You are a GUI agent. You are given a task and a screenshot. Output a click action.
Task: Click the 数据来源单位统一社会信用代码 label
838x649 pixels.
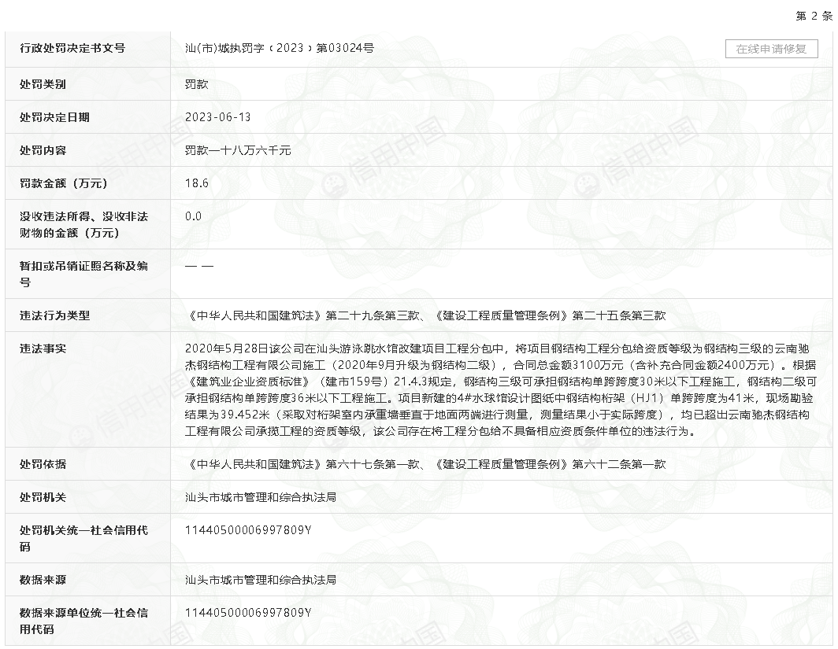(84, 621)
